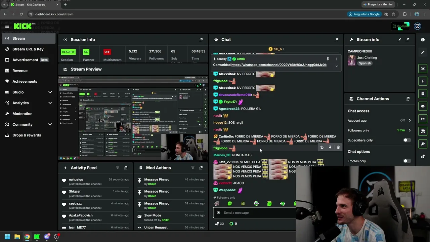This screenshot has width=430, height=242.
Task: Open Windows Start menu on the taskbar
Action: 7,237
